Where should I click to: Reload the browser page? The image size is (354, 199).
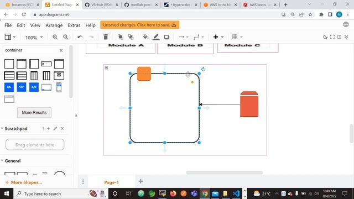click(24, 14)
